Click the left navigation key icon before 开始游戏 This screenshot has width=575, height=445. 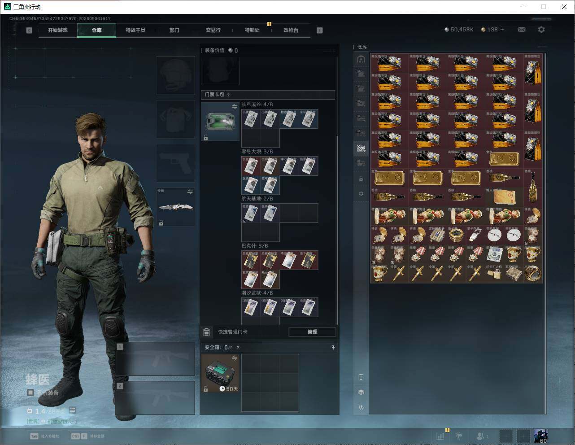click(29, 31)
